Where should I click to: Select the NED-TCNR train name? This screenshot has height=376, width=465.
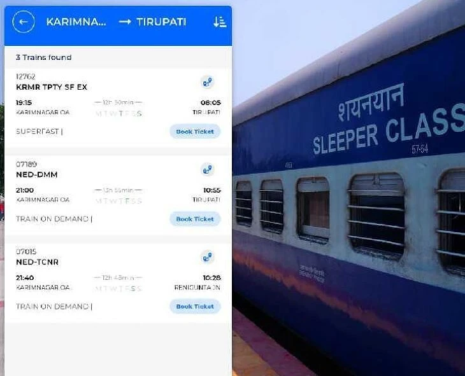pyautogui.click(x=37, y=262)
